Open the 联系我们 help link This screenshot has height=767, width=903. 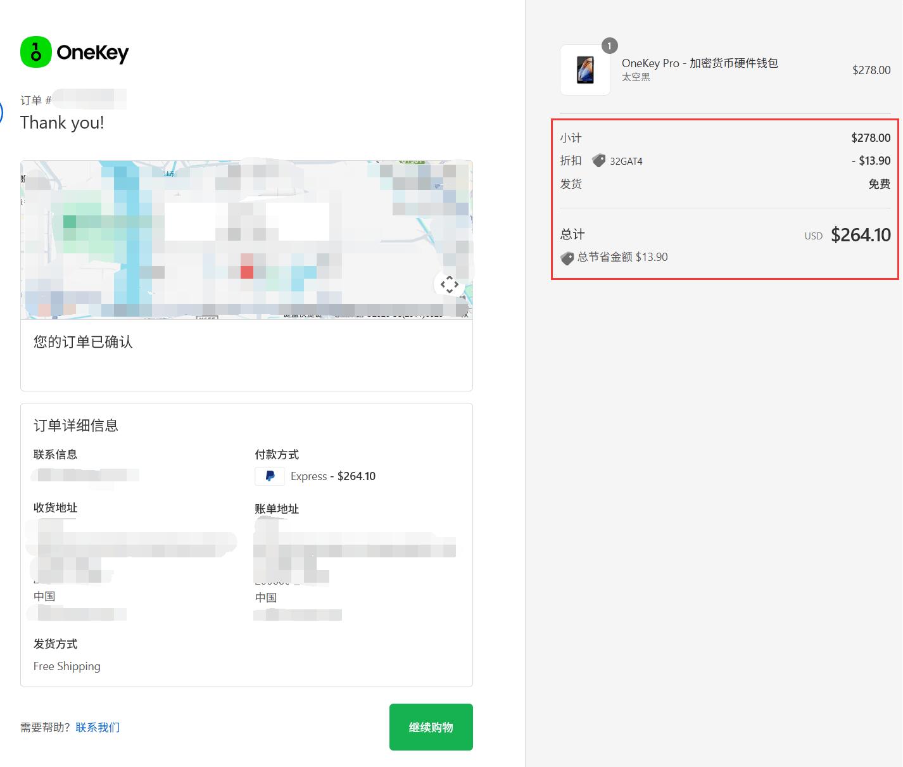click(98, 727)
